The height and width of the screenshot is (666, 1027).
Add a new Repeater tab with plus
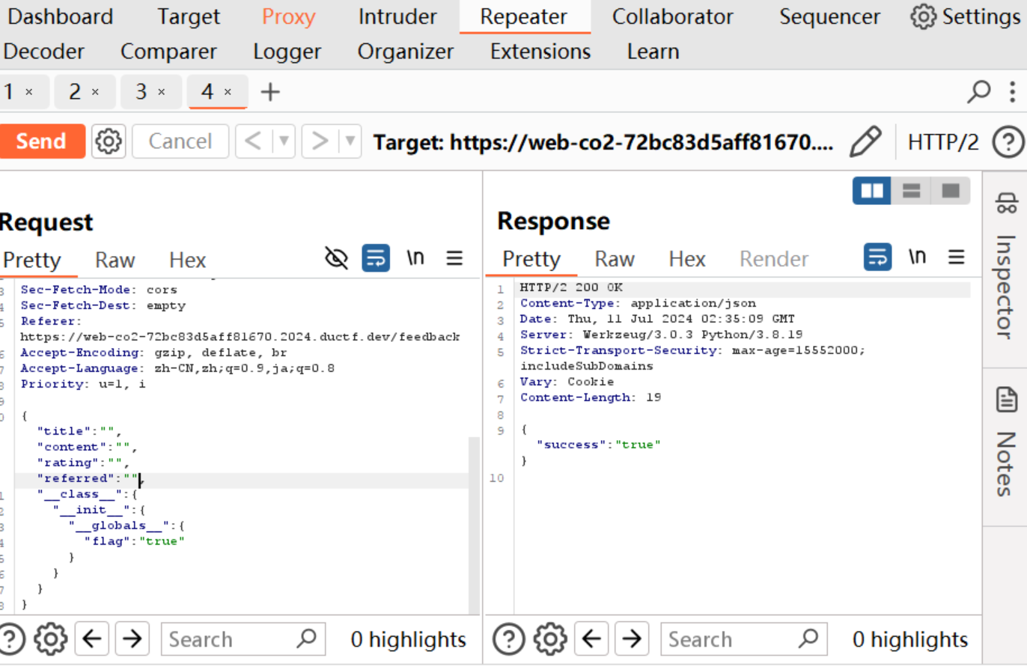[270, 92]
